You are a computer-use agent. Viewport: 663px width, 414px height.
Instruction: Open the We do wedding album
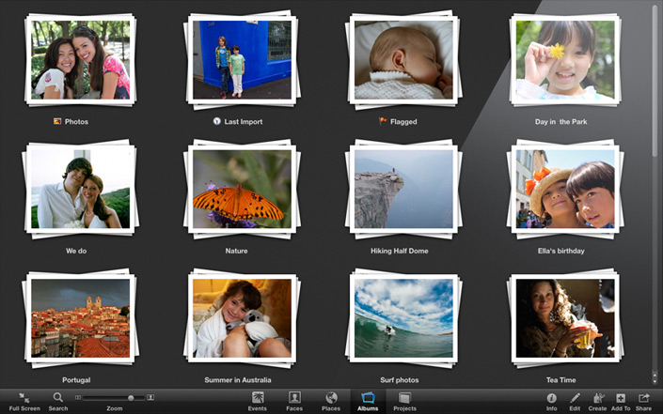[x=80, y=189]
